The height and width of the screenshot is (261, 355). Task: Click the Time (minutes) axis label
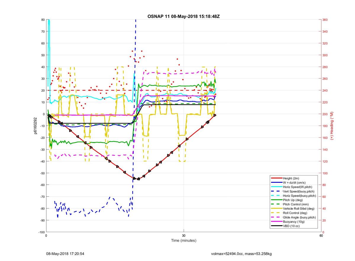183,240
